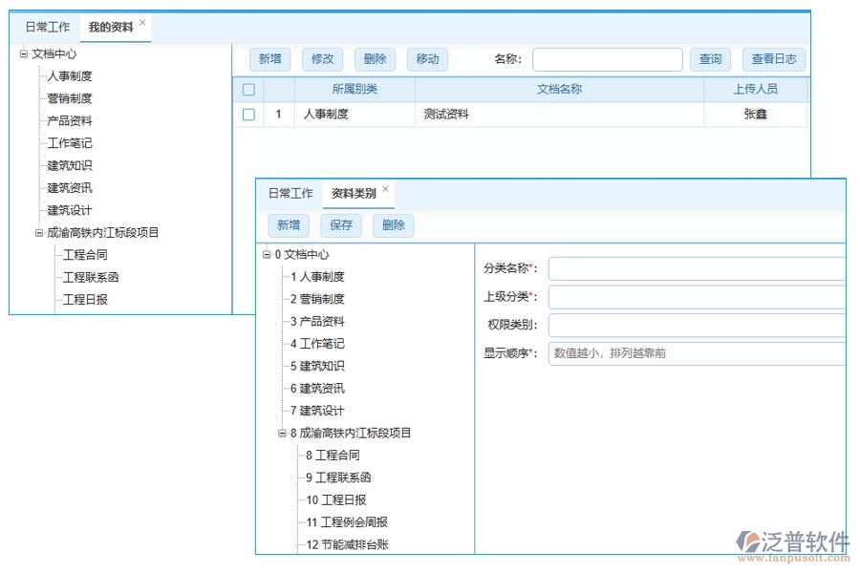This screenshot has height=573, width=860.
Task: Click the 新增 button above the document table
Action: 269,58
